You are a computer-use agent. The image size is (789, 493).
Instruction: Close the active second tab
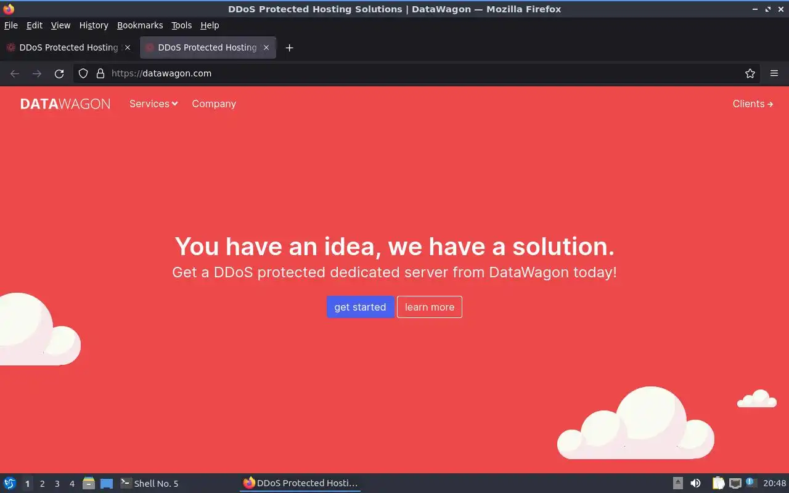coord(266,47)
